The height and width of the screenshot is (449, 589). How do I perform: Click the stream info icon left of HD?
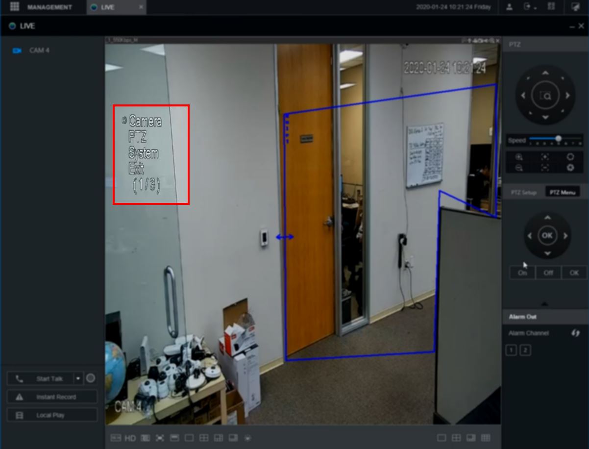click(116, 438)
